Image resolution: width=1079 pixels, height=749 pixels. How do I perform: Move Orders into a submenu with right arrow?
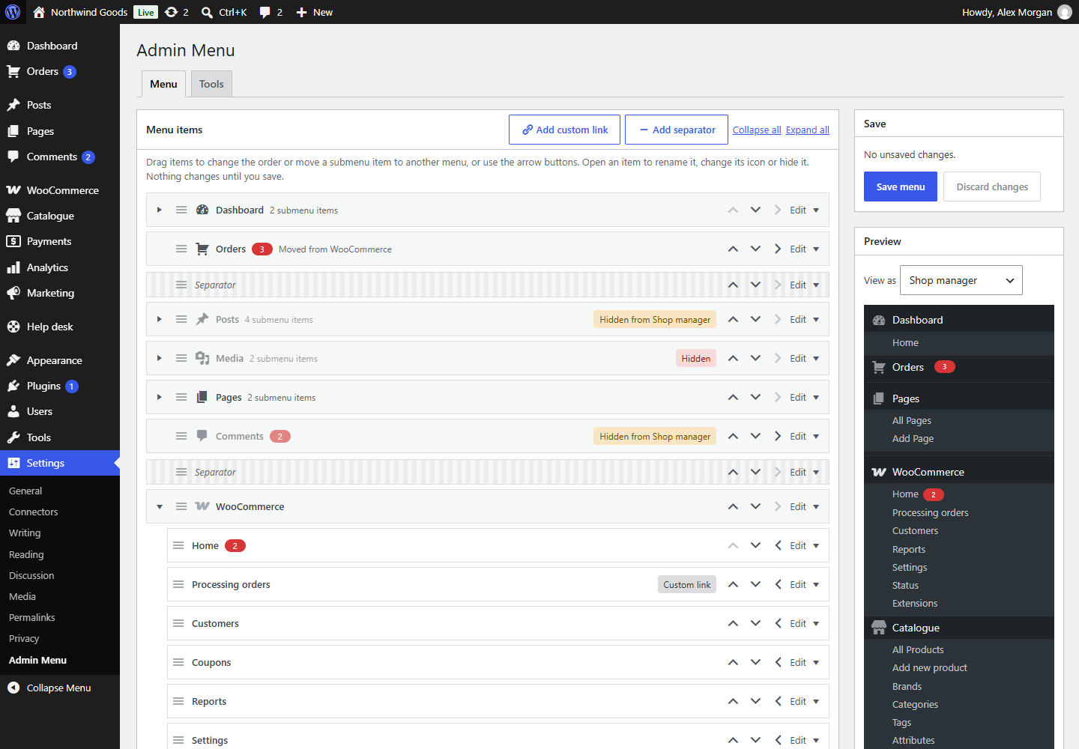(778, 249)
